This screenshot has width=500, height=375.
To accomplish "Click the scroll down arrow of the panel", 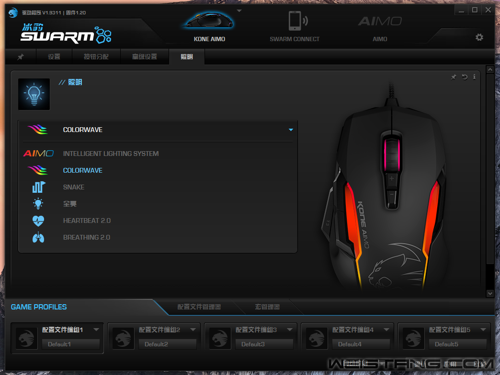I will [490, 294].
